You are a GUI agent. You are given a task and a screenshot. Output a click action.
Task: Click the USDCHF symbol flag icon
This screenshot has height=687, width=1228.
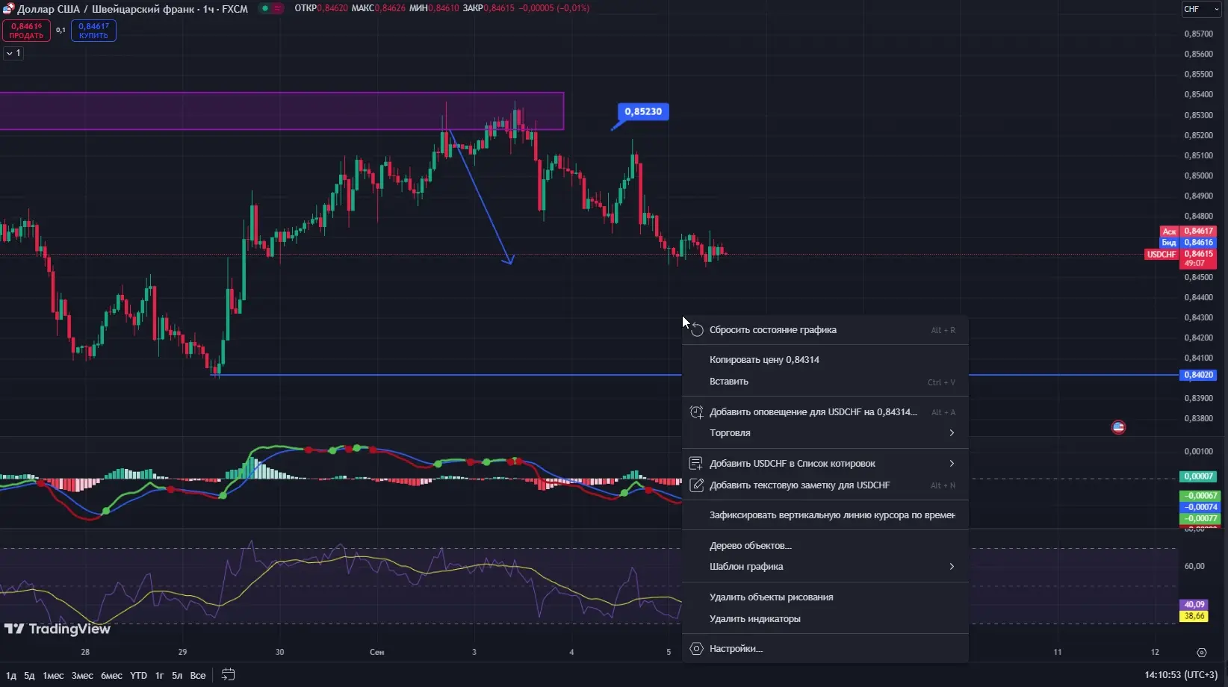[x=8, y=9]
